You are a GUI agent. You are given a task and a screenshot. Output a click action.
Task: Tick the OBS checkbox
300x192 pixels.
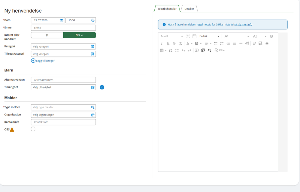click(x=33, y=129)
